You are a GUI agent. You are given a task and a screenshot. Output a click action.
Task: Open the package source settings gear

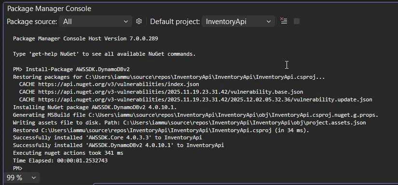(138, 21)
